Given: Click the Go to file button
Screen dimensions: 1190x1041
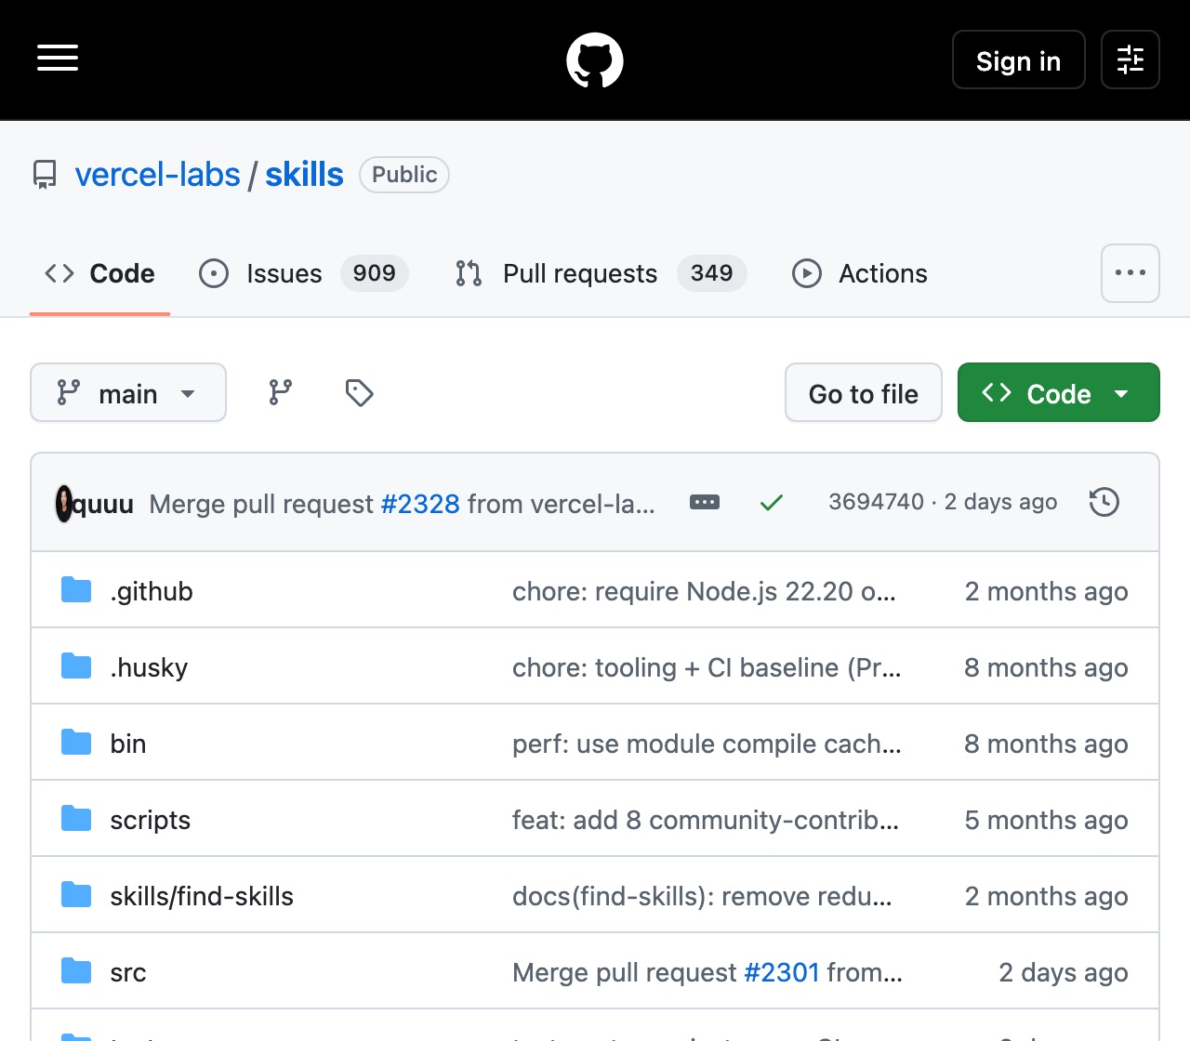Looking at the screenshot, I should (864, 392).
